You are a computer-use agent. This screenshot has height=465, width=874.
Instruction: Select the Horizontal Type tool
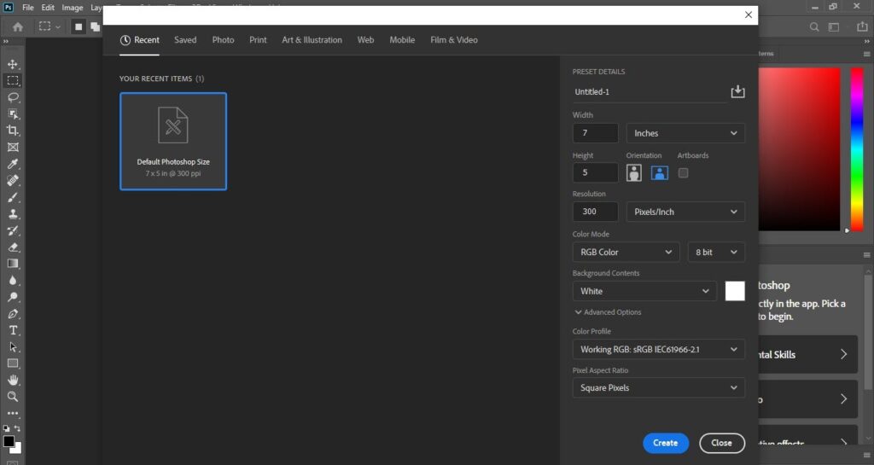pos(12,330)
